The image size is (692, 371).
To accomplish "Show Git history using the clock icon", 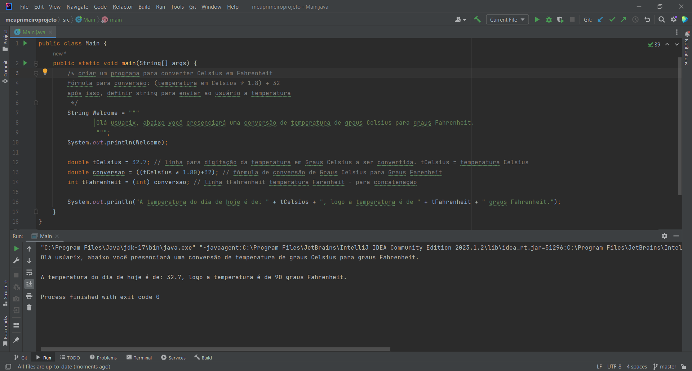I will tap(635, 20).
